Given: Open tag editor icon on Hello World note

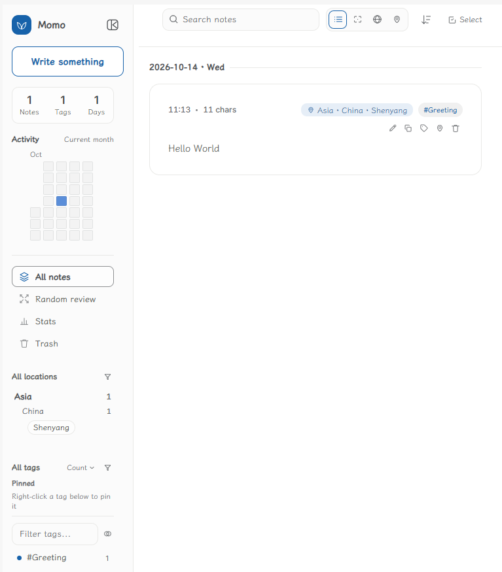Looking at the screenshot, I should pos(424,128).
